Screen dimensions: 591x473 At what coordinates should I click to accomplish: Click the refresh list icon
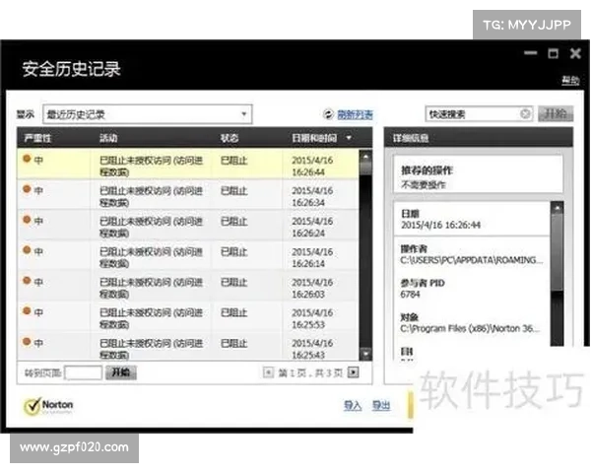[x=328, y=113]
